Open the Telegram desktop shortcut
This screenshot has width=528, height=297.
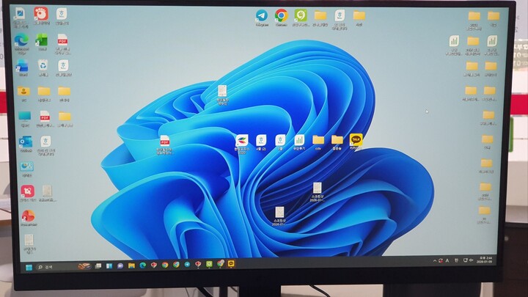(x=261, y=15)
